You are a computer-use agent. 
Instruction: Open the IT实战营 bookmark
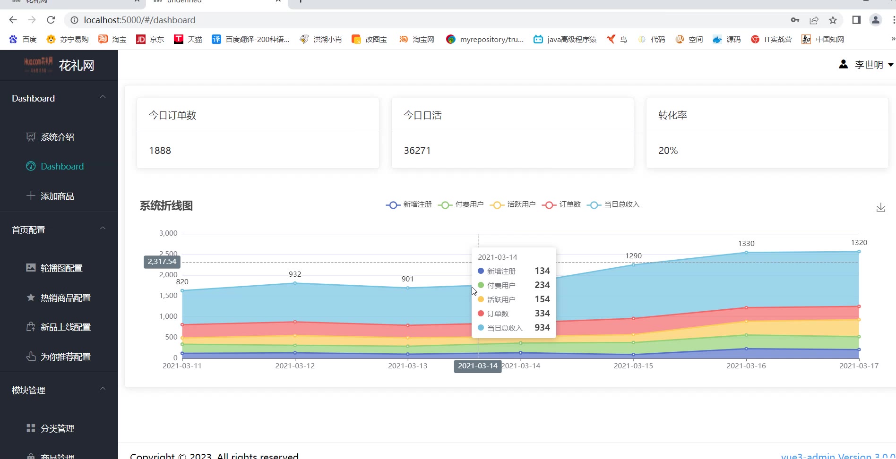[771, 39]
